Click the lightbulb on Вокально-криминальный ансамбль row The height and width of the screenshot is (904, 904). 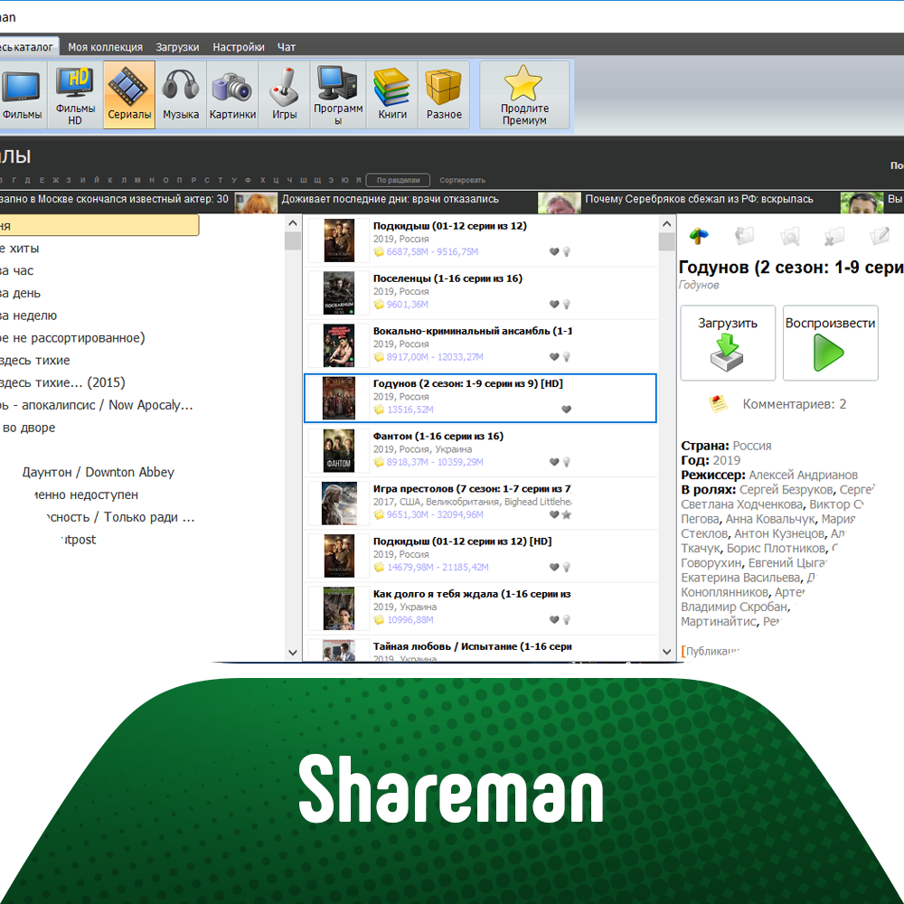pyautogui.click(x=567, y=357)
